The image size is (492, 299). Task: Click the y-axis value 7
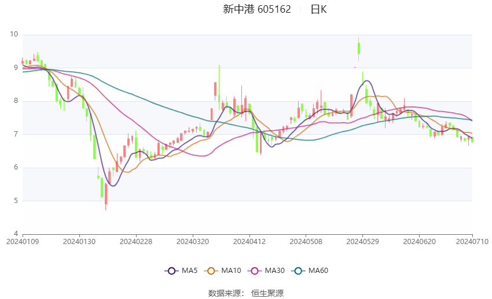[16, 134]
